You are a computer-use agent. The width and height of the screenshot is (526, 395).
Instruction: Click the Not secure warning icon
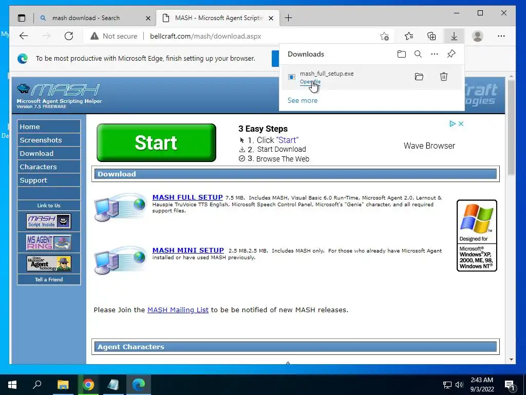95,36
